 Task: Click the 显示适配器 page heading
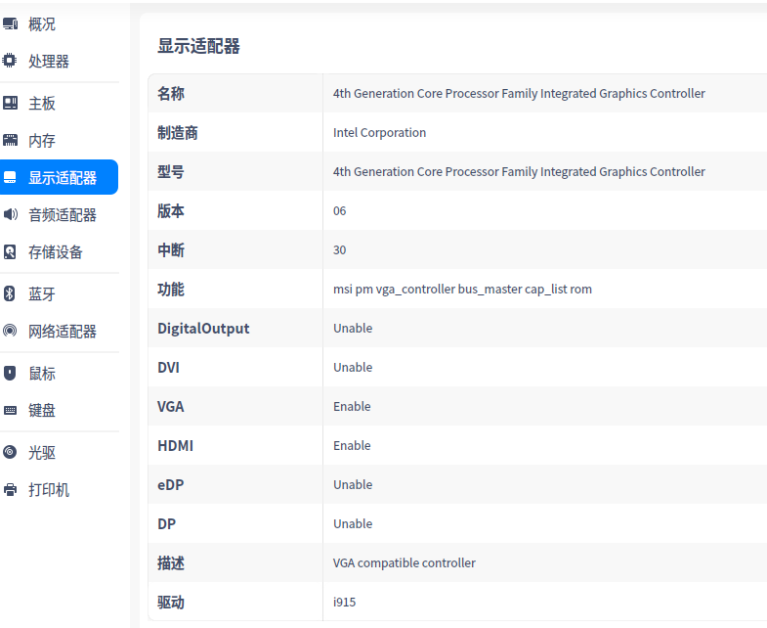[198, 46]
